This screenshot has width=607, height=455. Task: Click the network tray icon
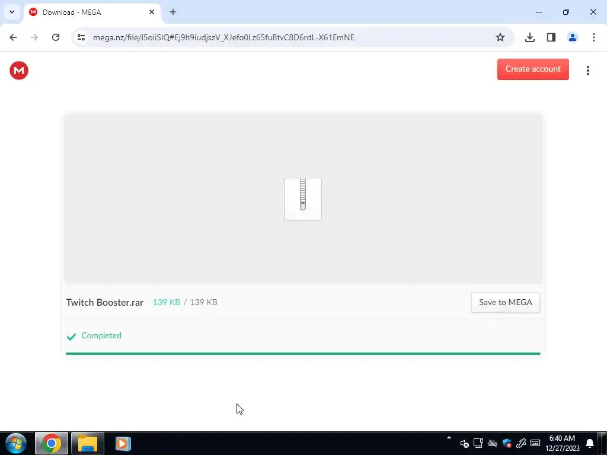click(x=478, y=443)
